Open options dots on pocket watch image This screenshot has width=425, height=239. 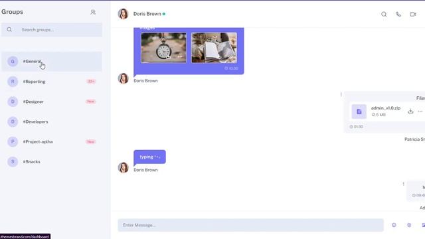point(180,56)
